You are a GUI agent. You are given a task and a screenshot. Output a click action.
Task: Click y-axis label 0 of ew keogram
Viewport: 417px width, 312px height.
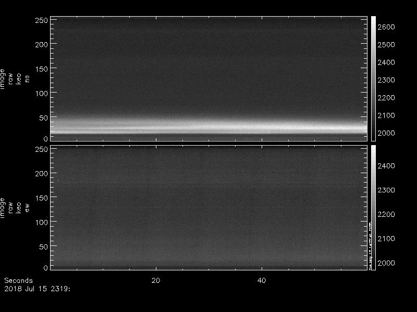coord(46,267)
